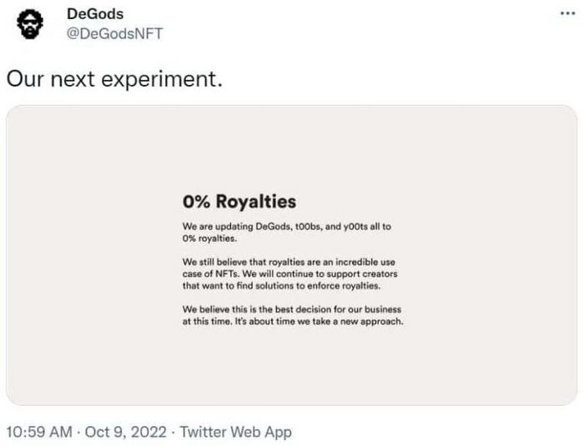Click the line "at this time. It's about time"
This screenshot has width=584, height=446.
pos(292,321)
